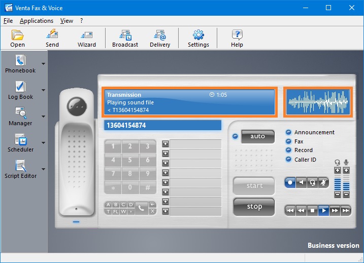This screenshot has height=263, width=364.
Task: Click the muted microphone icon button
Action: (323, 182)
